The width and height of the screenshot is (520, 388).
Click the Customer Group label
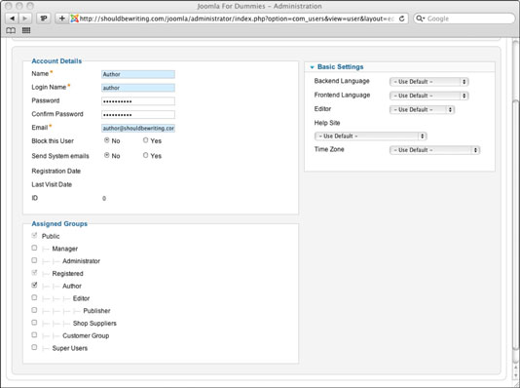(x=86, y=335)
